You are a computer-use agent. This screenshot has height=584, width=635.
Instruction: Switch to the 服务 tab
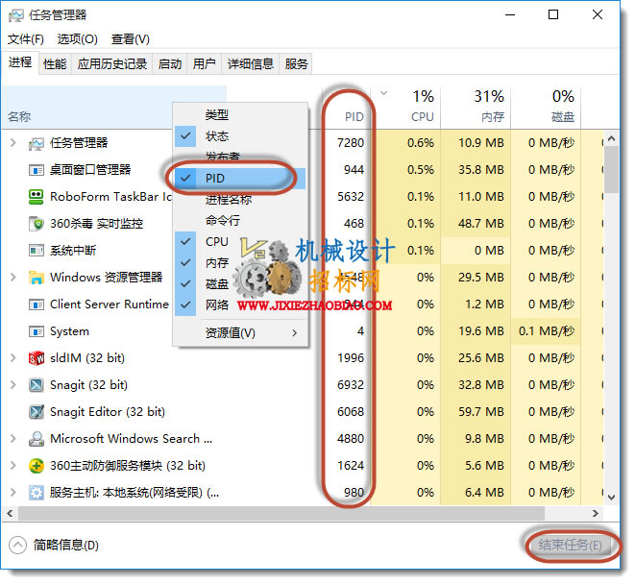(x=296, y=64)
